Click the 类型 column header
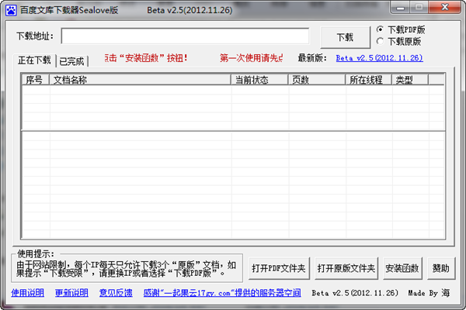This screenshot has width=466, height=310. click(x=410, y=80)
